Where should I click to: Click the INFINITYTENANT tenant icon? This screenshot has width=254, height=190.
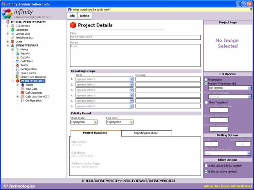click(13, 46)
